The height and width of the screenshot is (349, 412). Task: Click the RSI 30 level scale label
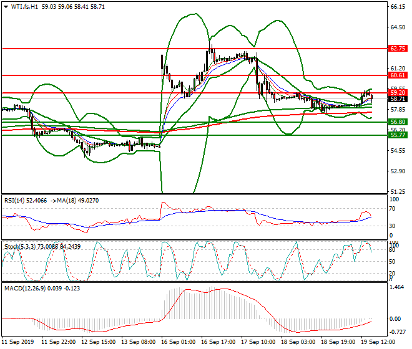[392, 226]
